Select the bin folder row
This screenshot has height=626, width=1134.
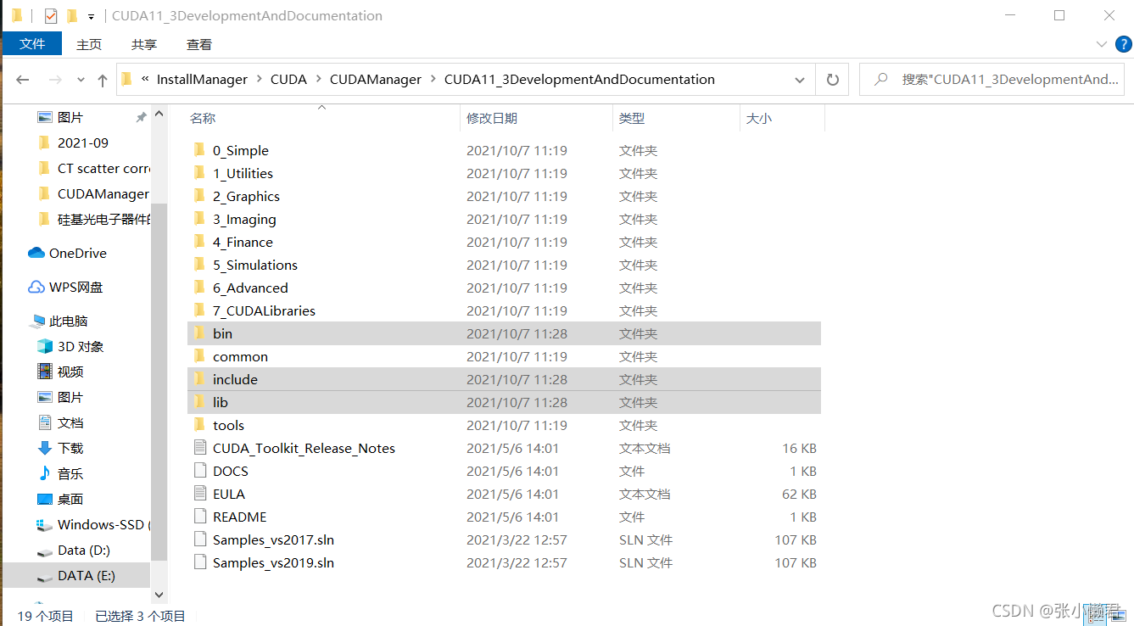coord(504,333)
